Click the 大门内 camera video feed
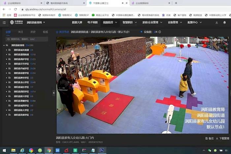This screenshot has width=231, height=154. point(143,85)
